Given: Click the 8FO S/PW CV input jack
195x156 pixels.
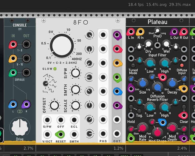Looking at the screenshot, I should click(47, 120).
